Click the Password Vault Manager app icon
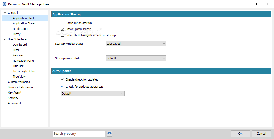Image resolution: width=274 pixels, height=139 pixels. [4, 4]
